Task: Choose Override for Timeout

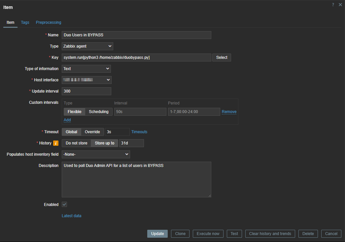Action: pos(92,132)
